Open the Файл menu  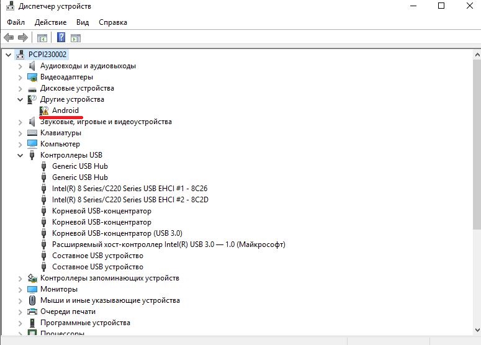(16, 22)
